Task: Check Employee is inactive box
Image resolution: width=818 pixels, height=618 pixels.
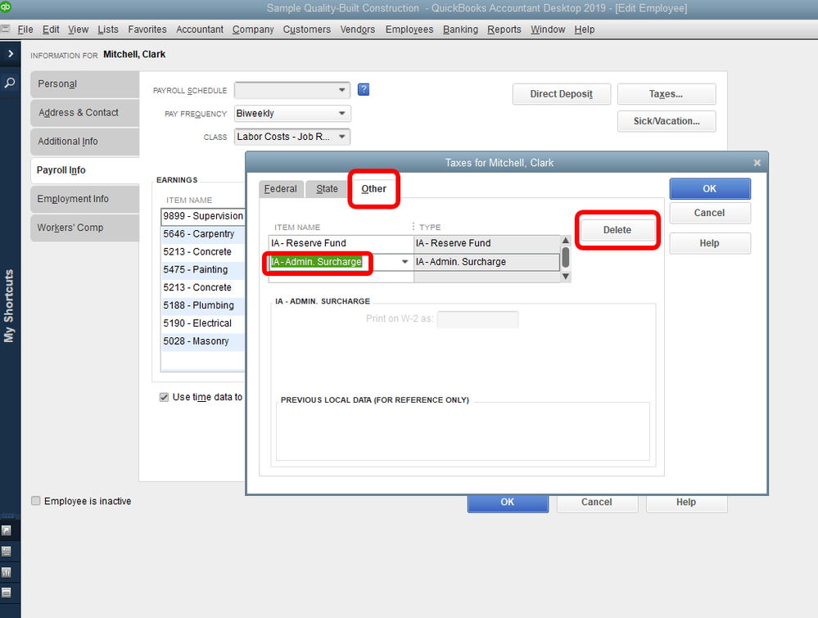Action: click(35, 501)
